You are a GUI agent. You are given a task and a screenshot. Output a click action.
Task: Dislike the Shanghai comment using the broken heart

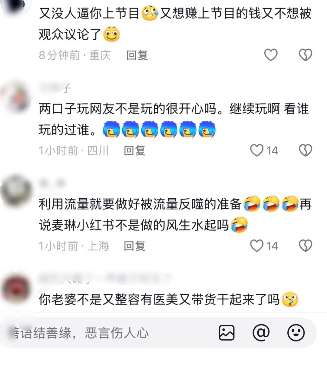click(x=305, y=246)
